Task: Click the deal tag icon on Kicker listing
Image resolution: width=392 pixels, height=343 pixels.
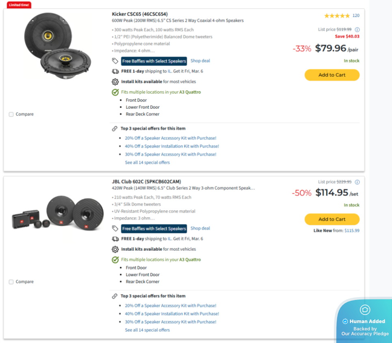Action: tap(115, 61)
